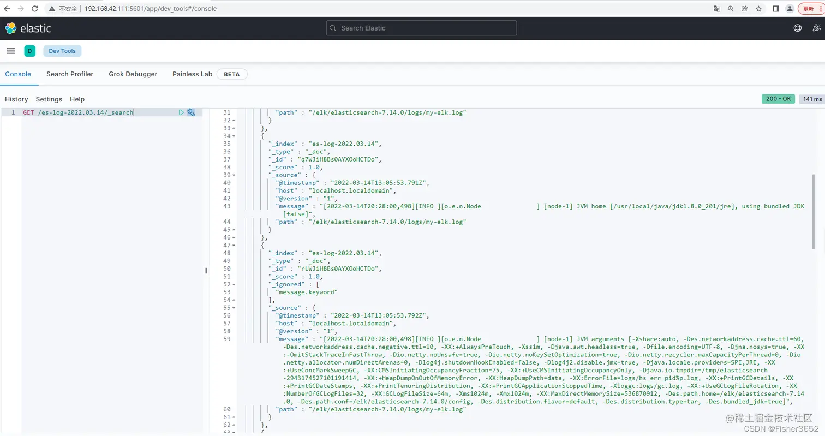Click the browser back arrow
This screenshot has height=436, width=825.
7,9
